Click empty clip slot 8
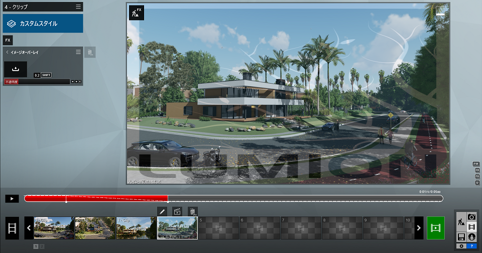This screenshot has width=482, height=253. 342,228
